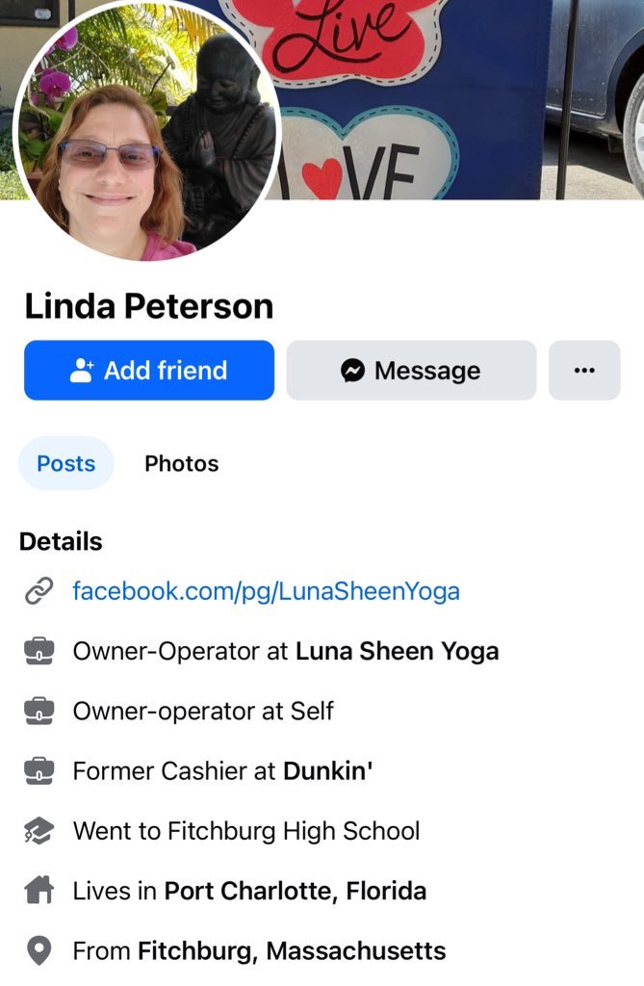Click the house icon beside Lives in
The width and height of the screenshot is (644, 986).
[x=39, y=891]
